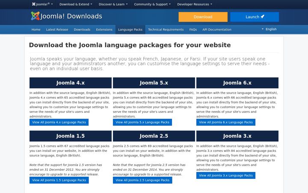This screenshot has height=193, width=308.
Task: Click the Joomla 1.5 section header
Action: pyautogui.click(x=71, y=136)
